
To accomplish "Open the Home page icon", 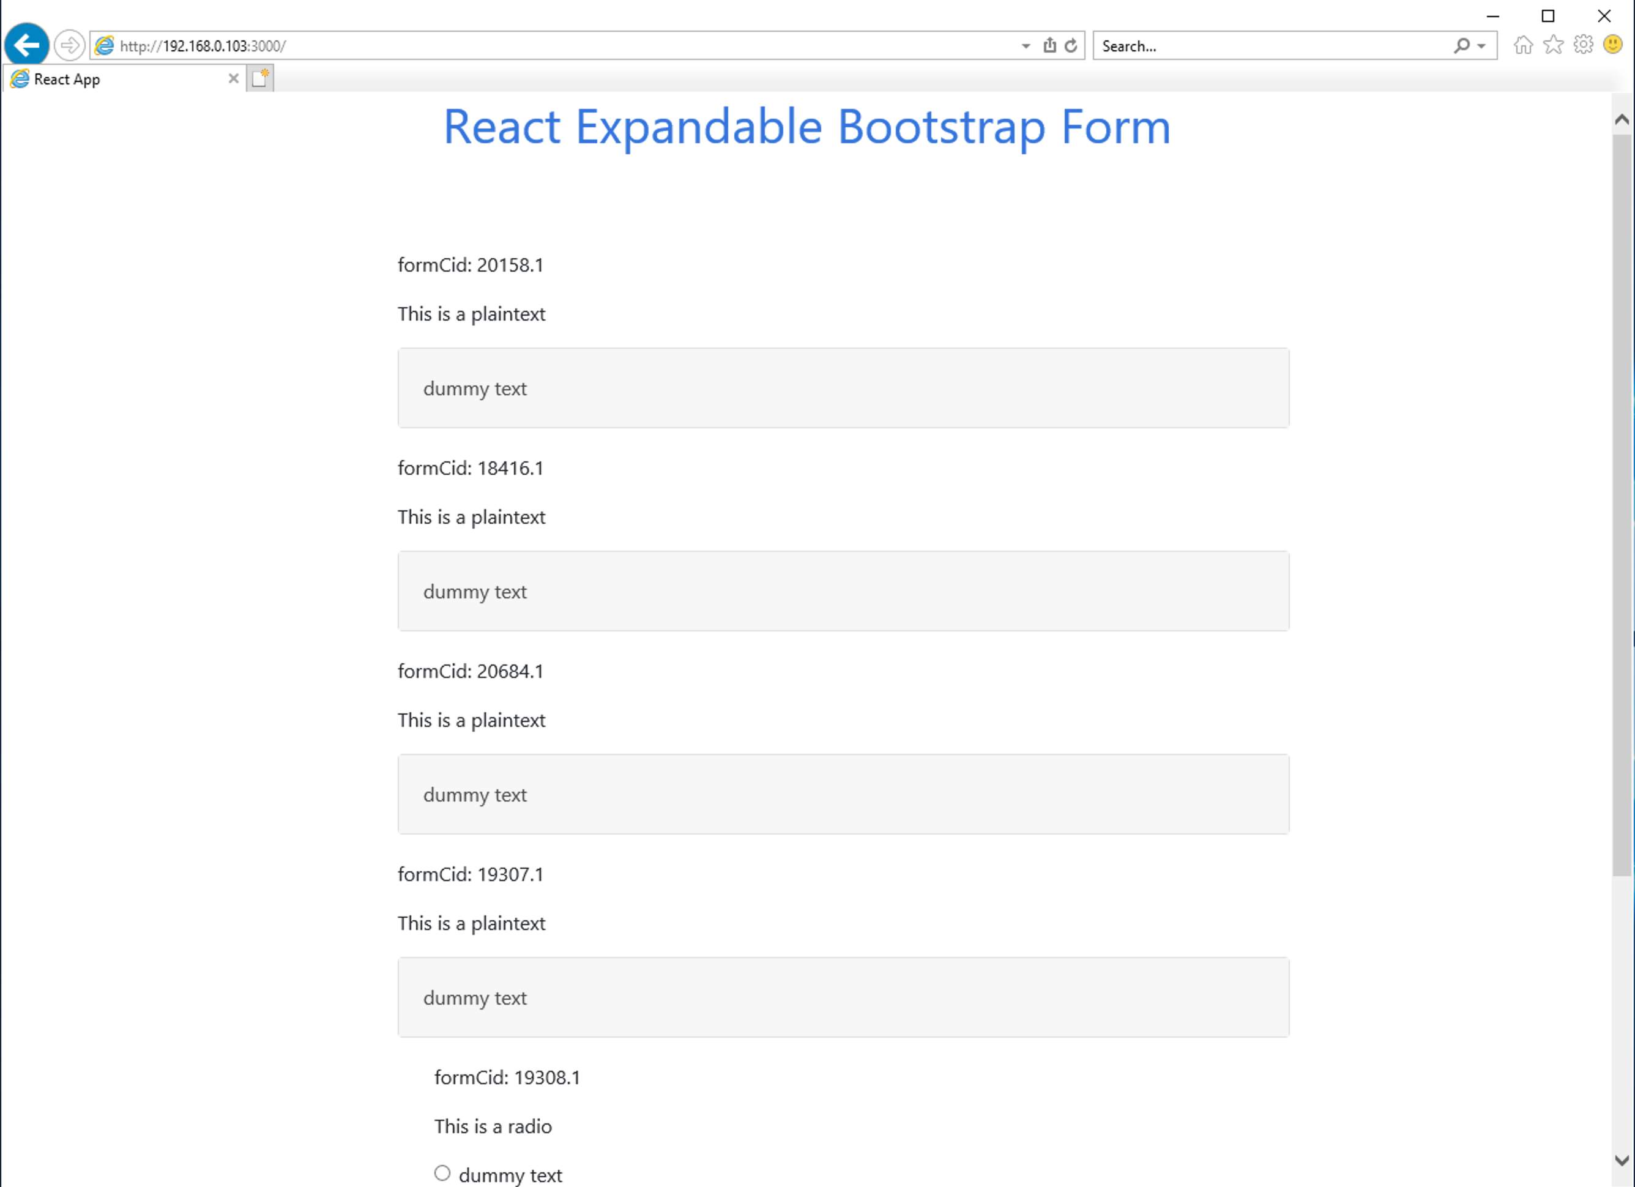I will coord(1522,45).
